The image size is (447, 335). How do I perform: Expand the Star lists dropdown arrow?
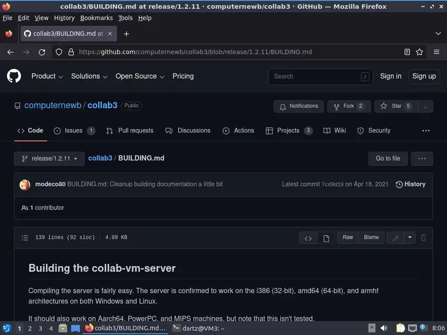425,106
